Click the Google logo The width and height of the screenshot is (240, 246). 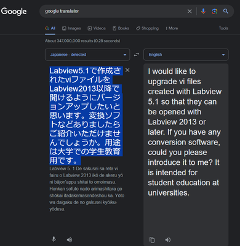pos(14,12)
